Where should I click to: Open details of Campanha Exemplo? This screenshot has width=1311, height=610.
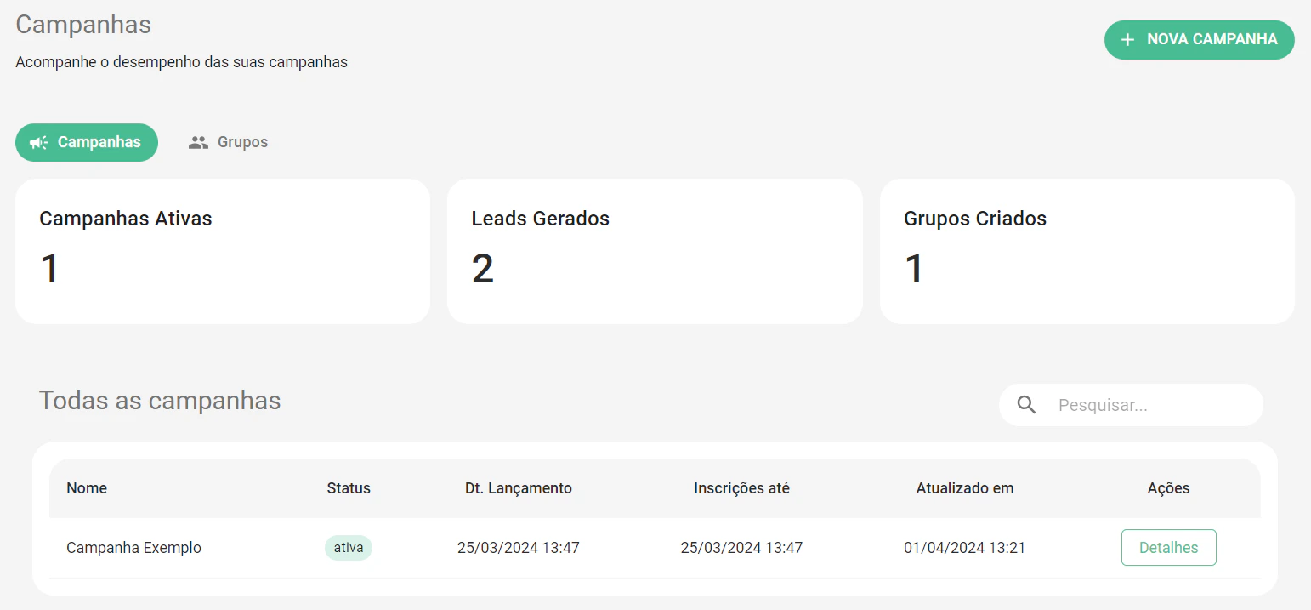coord(1168,547)
